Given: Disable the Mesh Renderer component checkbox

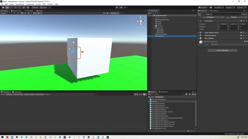Looking at the screenshot, I should tap(203, 36).
